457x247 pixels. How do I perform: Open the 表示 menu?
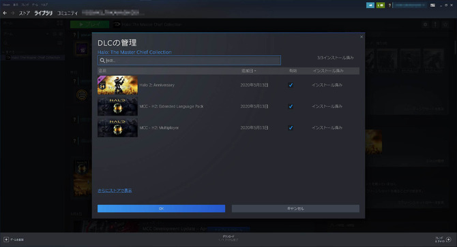[16, 5]
